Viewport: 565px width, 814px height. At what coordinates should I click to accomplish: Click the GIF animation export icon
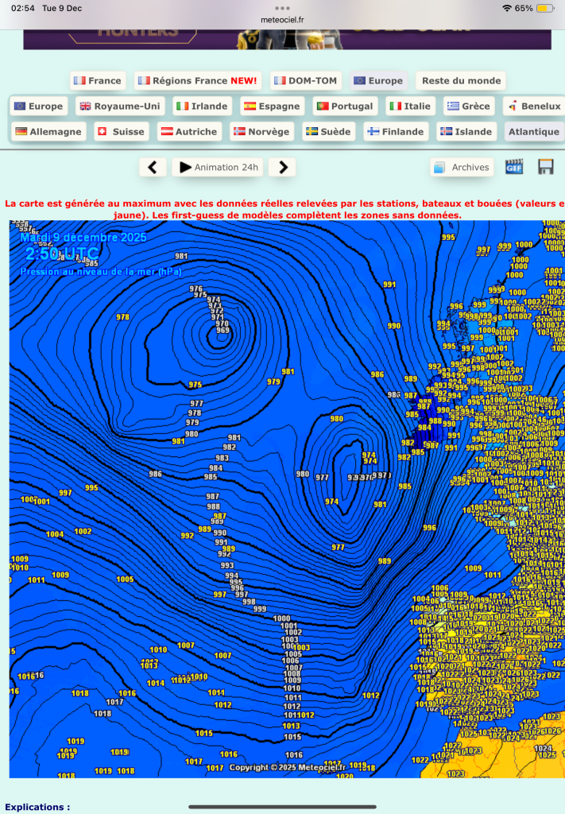pyautogui.click(x=513, y=167)
